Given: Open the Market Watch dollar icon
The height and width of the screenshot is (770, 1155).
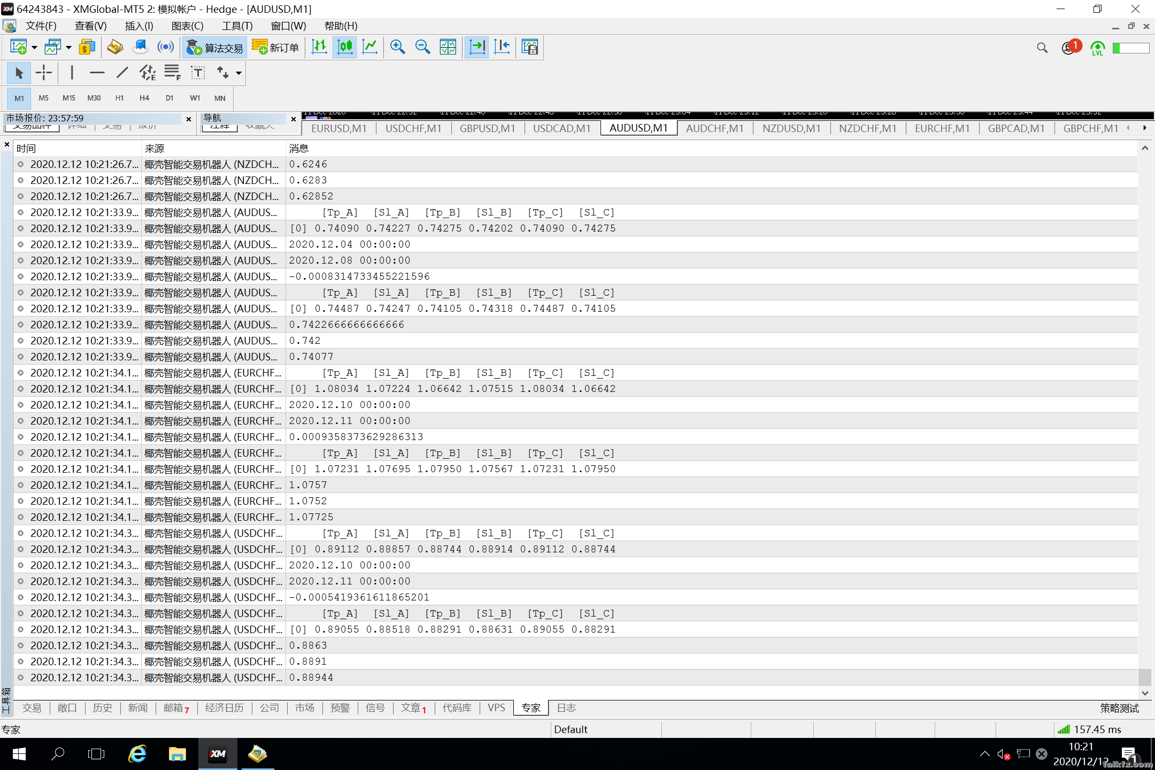Looking at the screenshot, I should pyautogui.click(x=87, y=48).
